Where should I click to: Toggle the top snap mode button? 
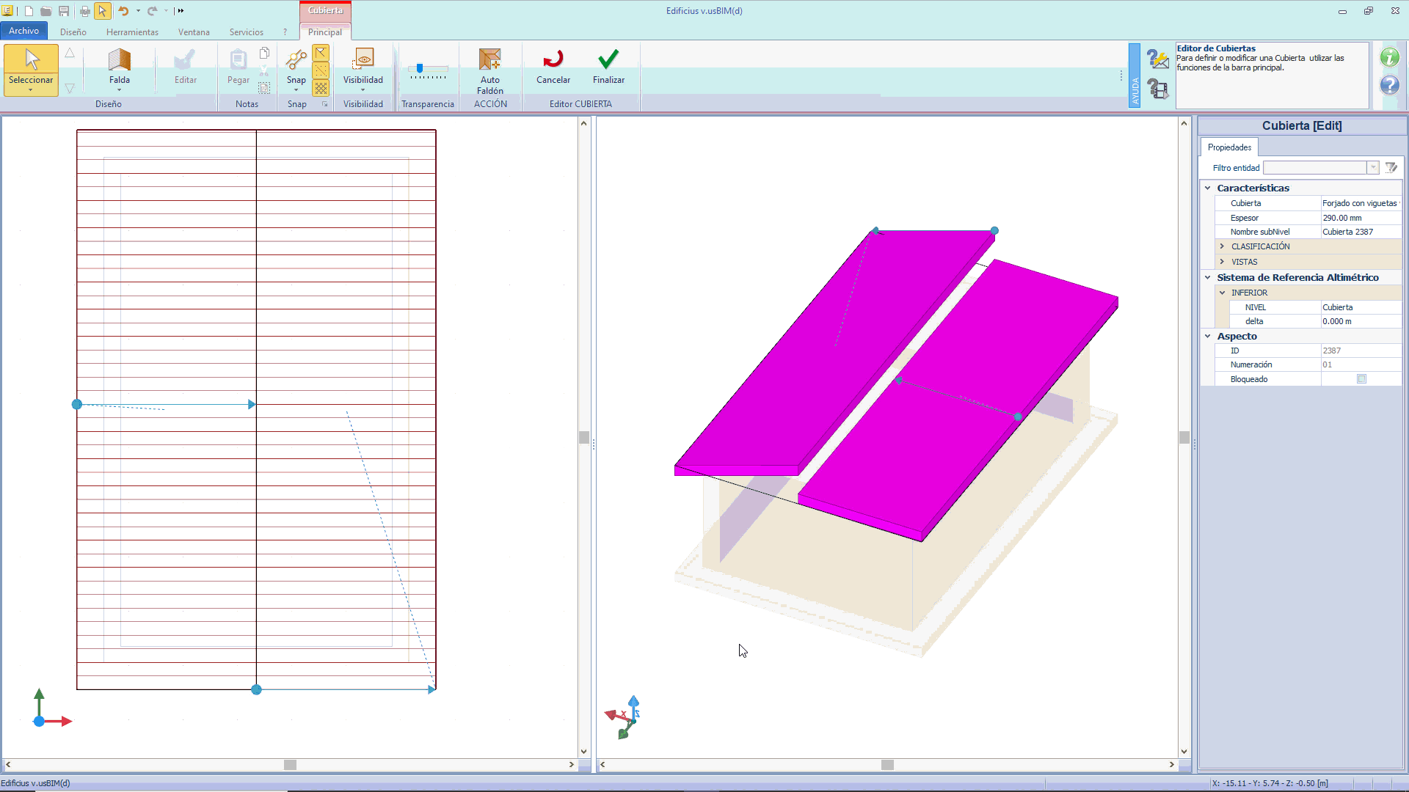click(321, 53)
